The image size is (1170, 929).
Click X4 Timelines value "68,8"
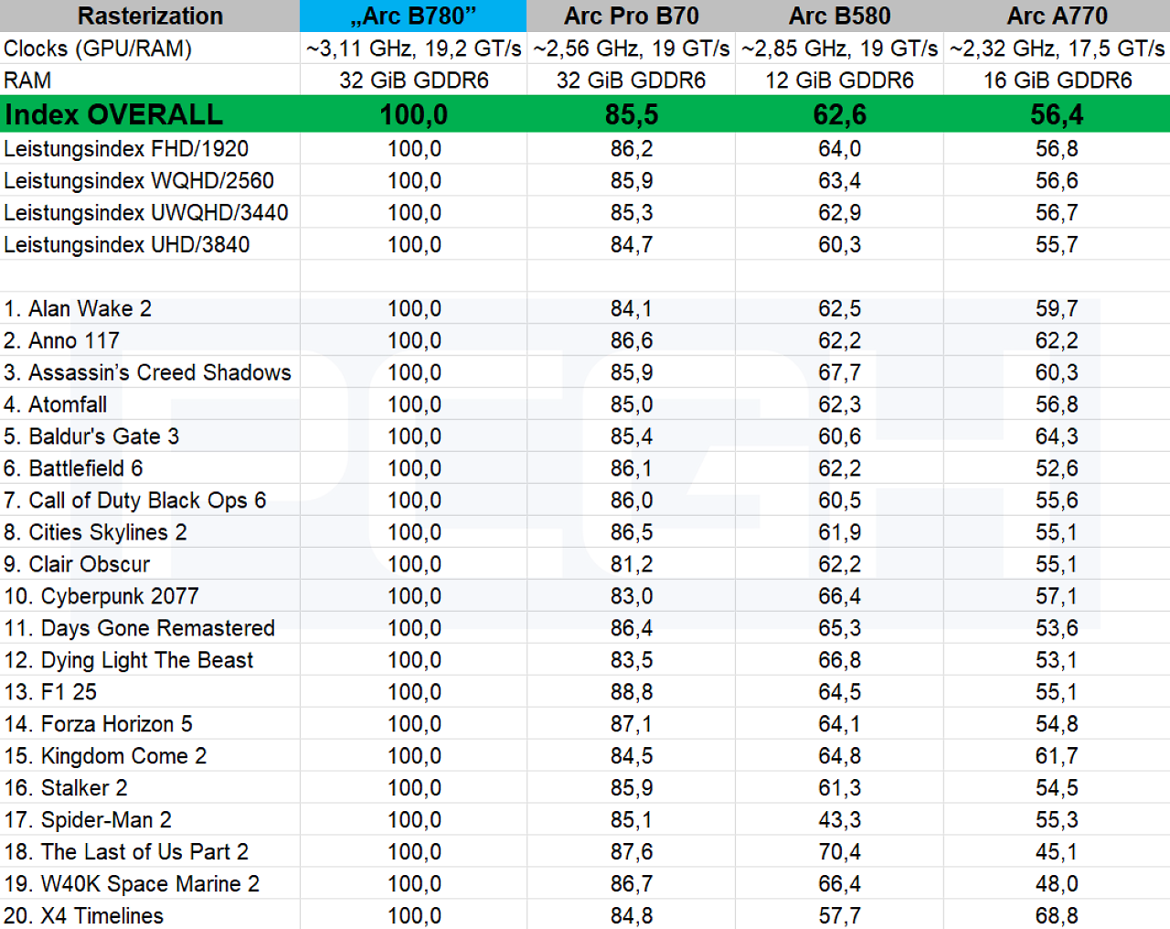pyautogui.click(x=1057, y=916)
